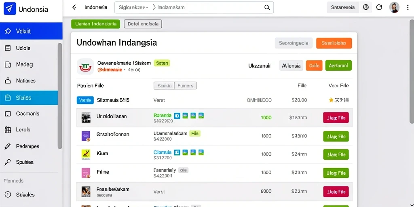Click the Slaties sidebar icon
The height and width of the screenshot is (207, 414).
coord(8,98)
